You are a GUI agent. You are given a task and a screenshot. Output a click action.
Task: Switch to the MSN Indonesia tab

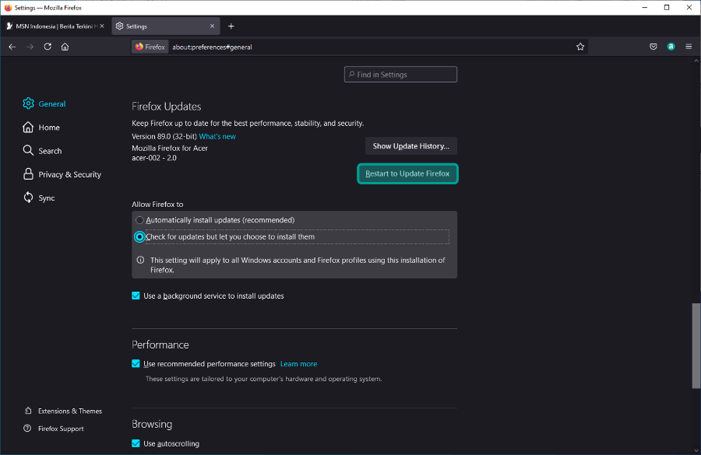(x=55, y=26)
